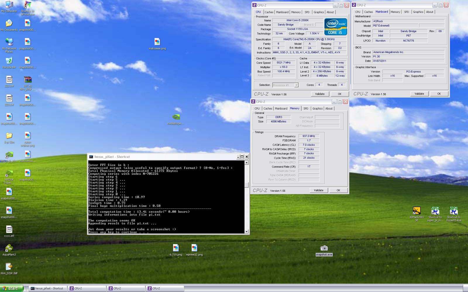
Task: Select the My Documents desktop icon
Action: (9, 25)
